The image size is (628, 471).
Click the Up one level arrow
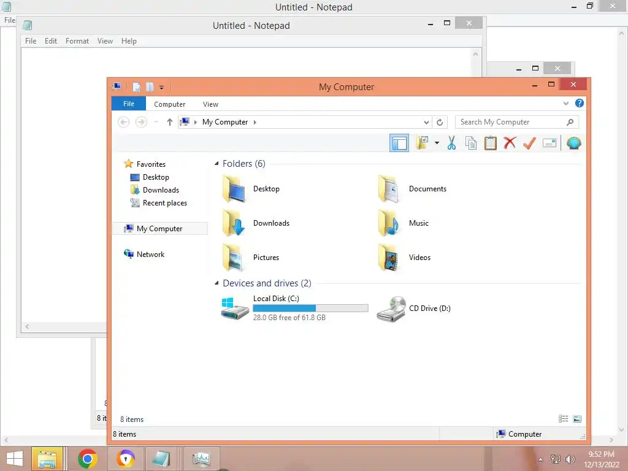click(169, 122)
